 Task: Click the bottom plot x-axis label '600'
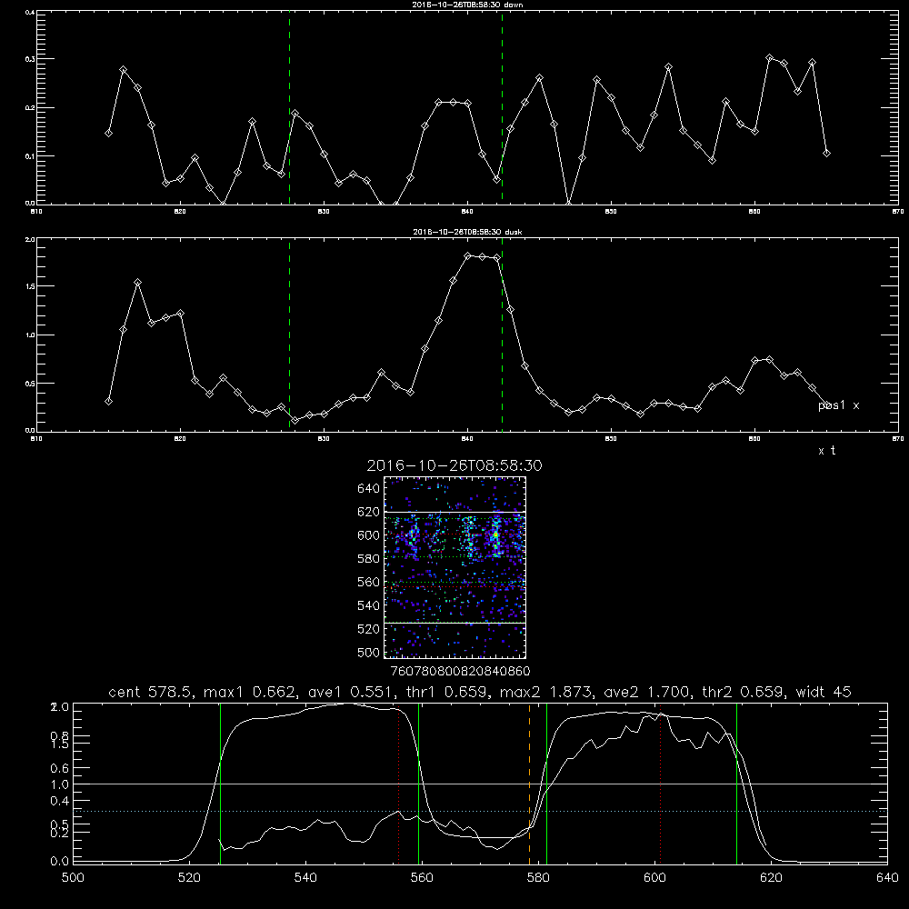pos(654,878)
